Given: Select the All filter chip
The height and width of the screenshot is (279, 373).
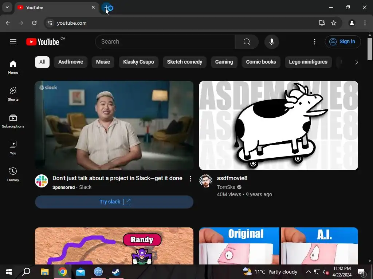Looking at the screenshot, I should pyautogui.click(x=42, y=62).
